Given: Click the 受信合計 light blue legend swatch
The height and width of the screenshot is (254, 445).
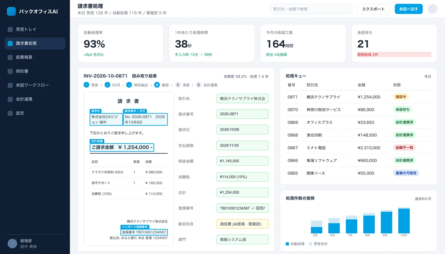Looking at the screenshot, I should click(x=311, y=244).
